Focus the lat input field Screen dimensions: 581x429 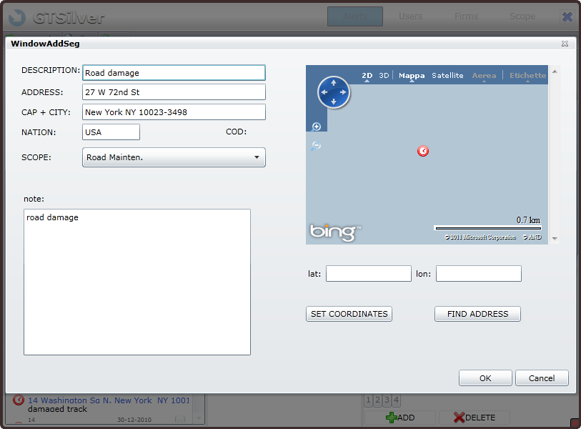[369, 274]
